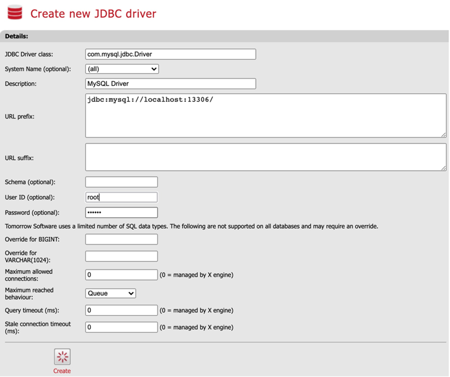Click the Stale connection timeout field
450x377 pixels.
coord(121,327)
